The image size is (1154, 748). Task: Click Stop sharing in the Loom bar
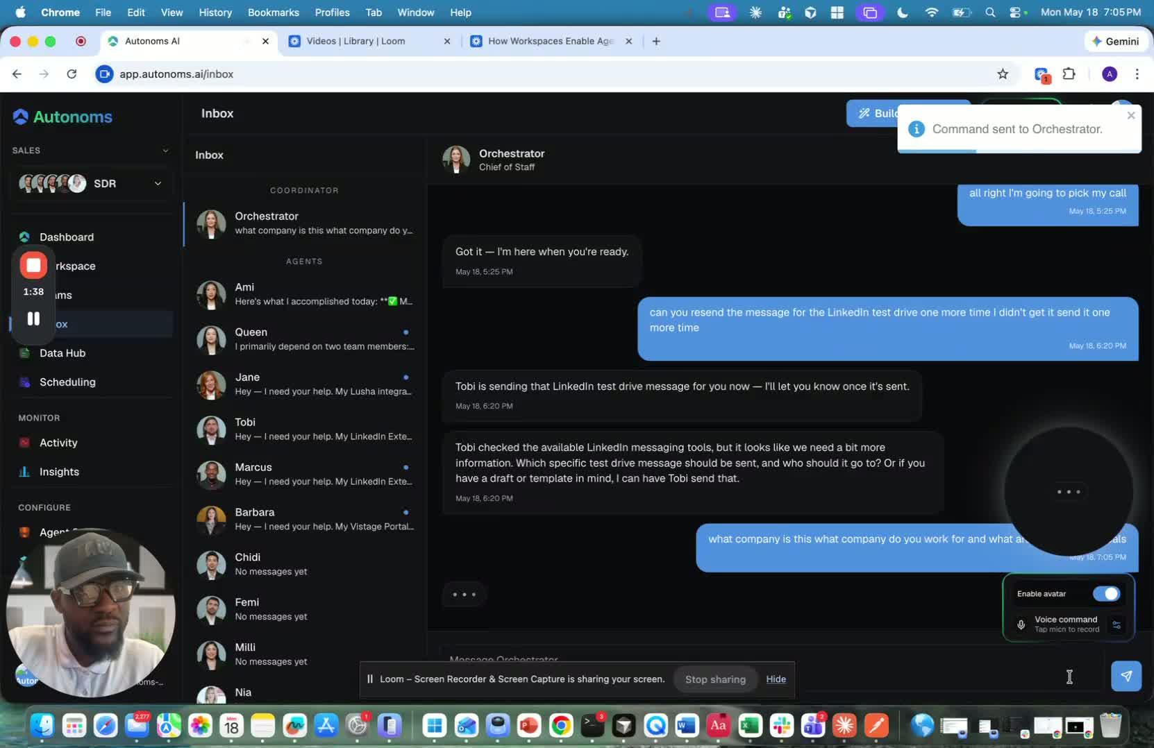tap(715, 679)
